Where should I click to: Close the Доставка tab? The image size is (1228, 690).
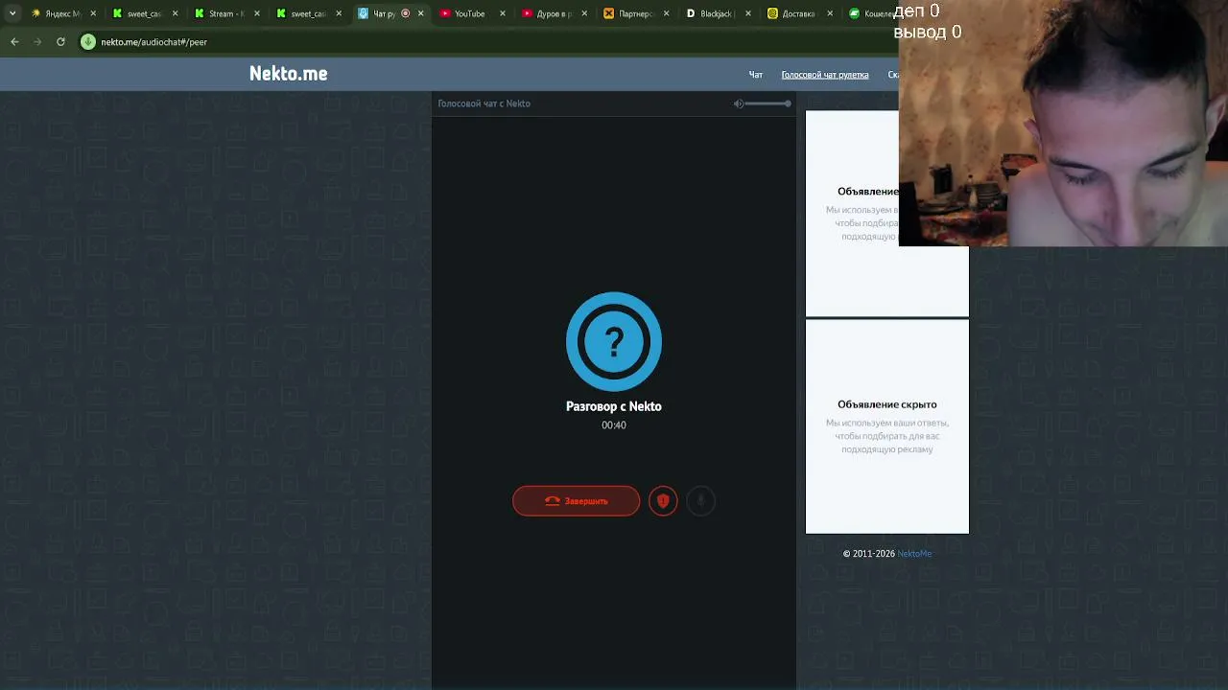(829, 13)
